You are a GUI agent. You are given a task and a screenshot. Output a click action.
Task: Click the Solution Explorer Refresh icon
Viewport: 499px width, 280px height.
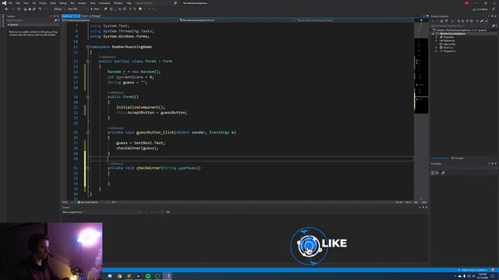pyautogui.click(x=462, y=21)
